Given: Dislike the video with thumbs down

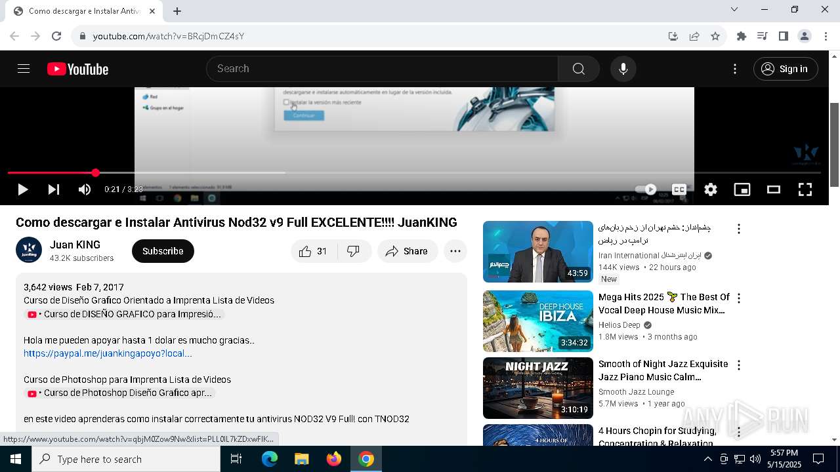Looking at the screenshot, I should 354,251.
